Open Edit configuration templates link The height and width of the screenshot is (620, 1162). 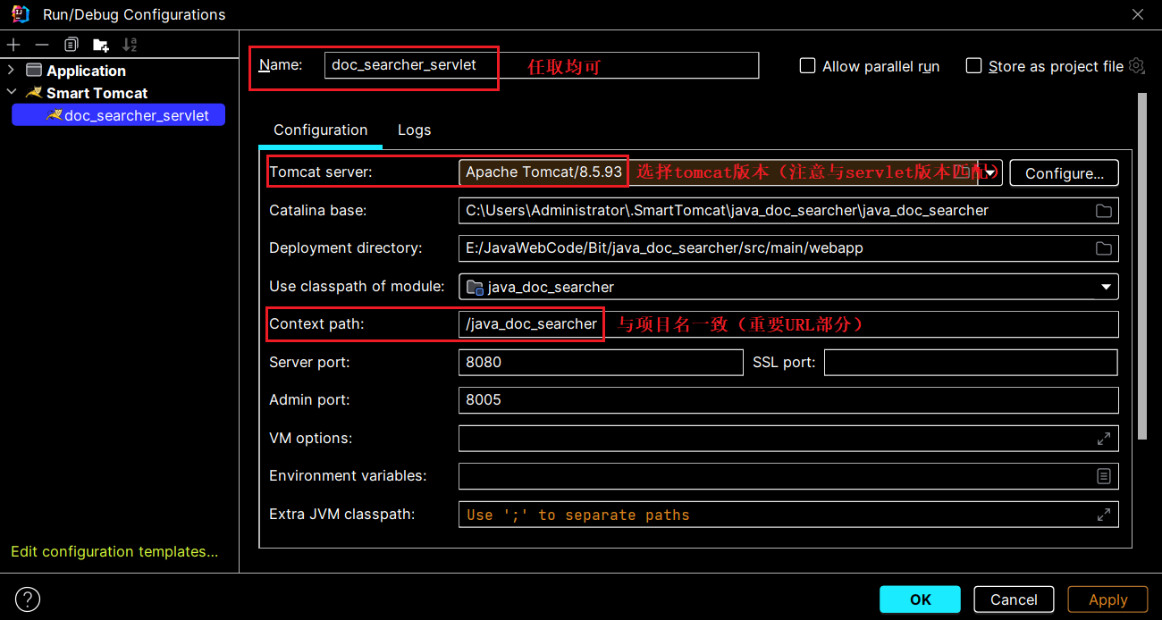coord(114,551)
